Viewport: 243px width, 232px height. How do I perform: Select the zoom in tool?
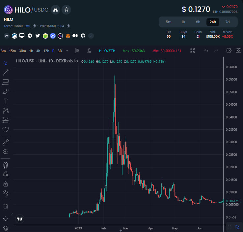point(6,152)
